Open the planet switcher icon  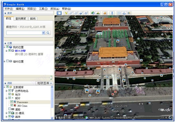point(105,13)
